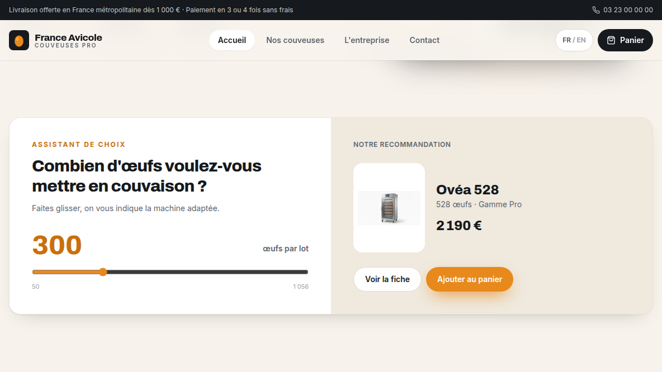Click the 'COUVEUSES PRO' tagline
Image resolution: width=662 pixels, height=372 pixels.
tap(65, 46)
